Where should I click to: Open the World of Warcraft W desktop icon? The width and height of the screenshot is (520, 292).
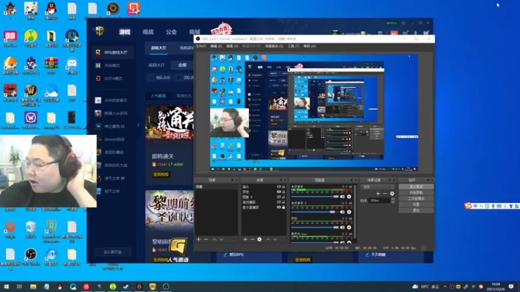coord(31,93)
